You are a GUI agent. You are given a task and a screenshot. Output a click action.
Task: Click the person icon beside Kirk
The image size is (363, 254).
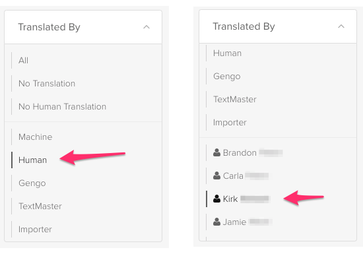(216, 199)
